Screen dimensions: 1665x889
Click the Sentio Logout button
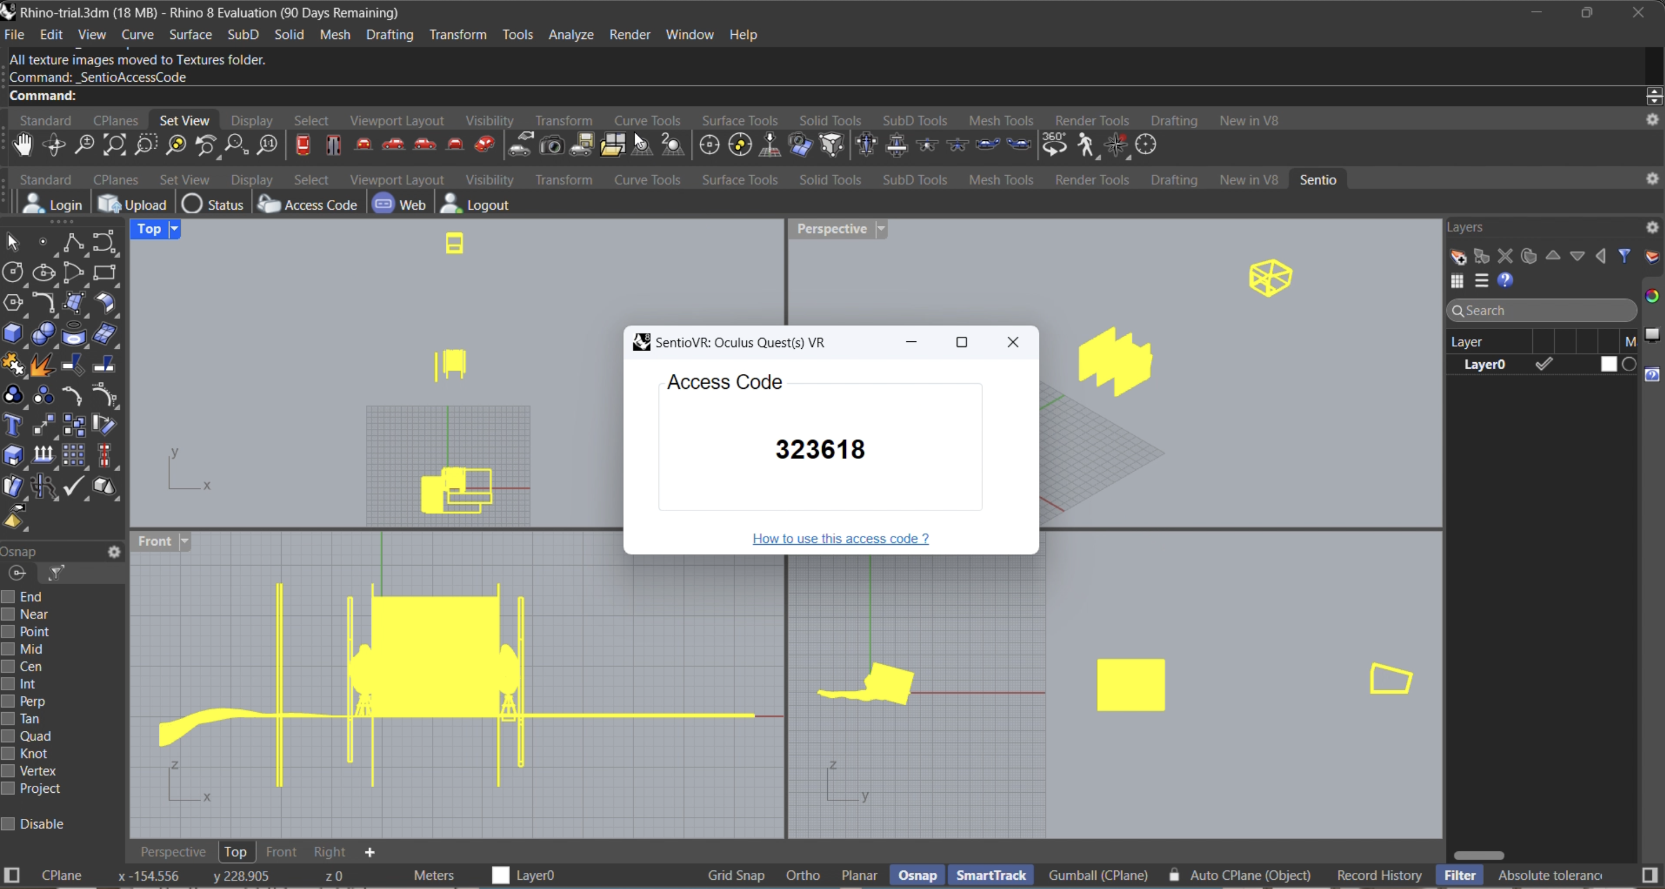click(474, 205)
